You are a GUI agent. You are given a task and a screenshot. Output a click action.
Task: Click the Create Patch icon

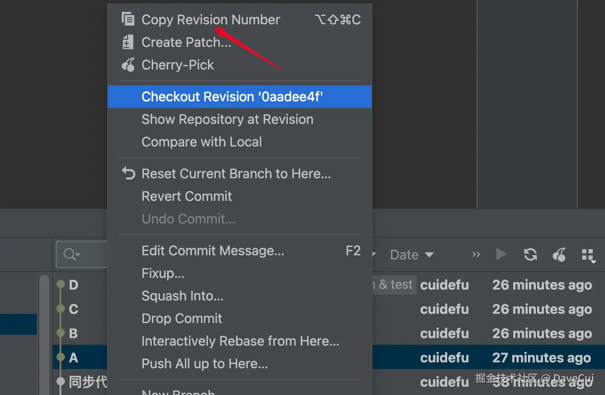[128, 42]
